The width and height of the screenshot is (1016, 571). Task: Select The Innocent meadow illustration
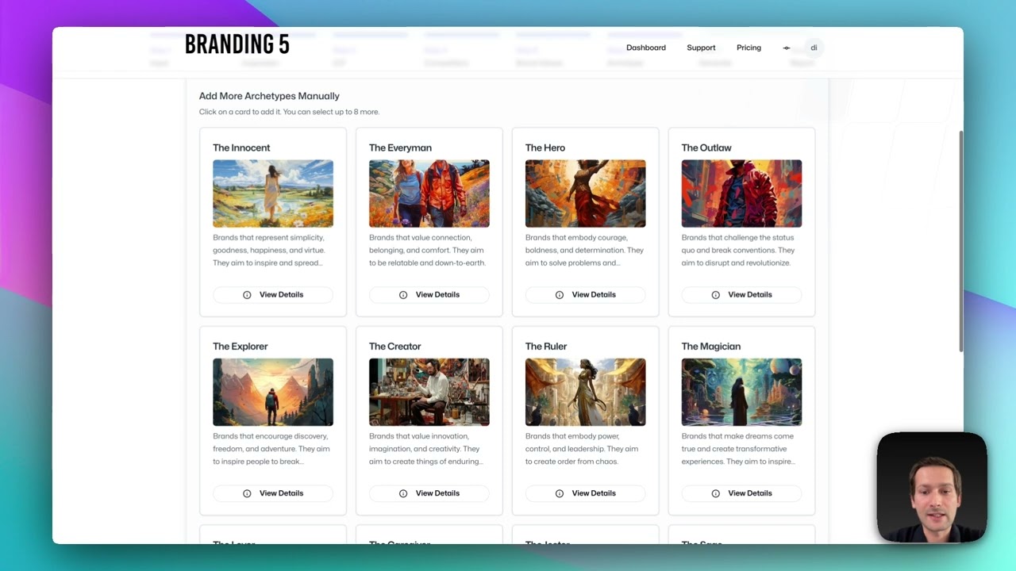click(x=273, y=194)
